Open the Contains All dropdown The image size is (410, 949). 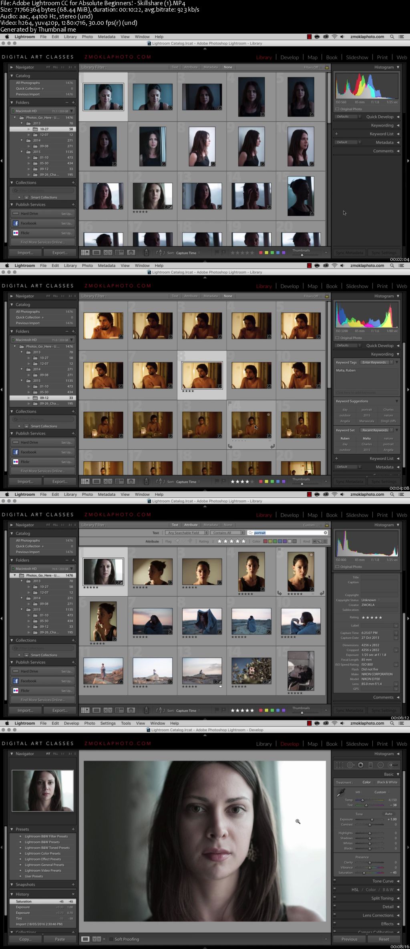[228, 533]
